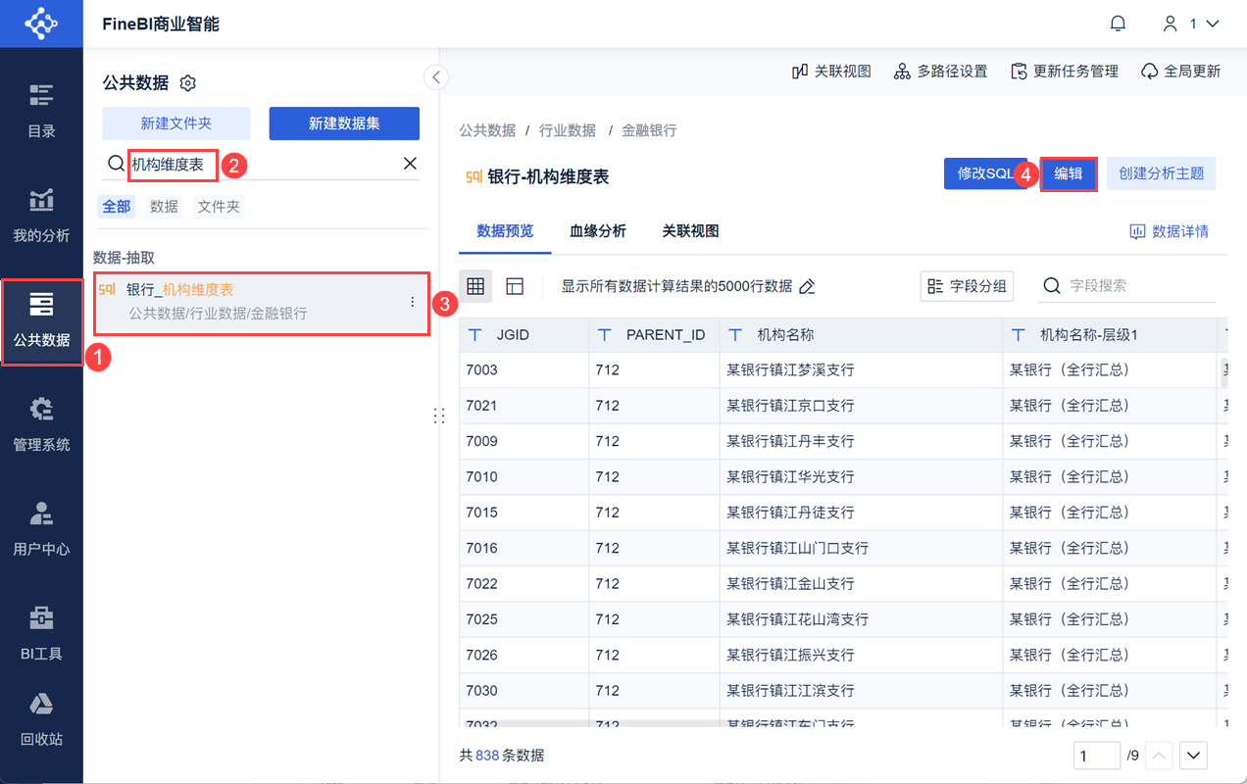Go to previous page arrow

[x=1160, y=756]
